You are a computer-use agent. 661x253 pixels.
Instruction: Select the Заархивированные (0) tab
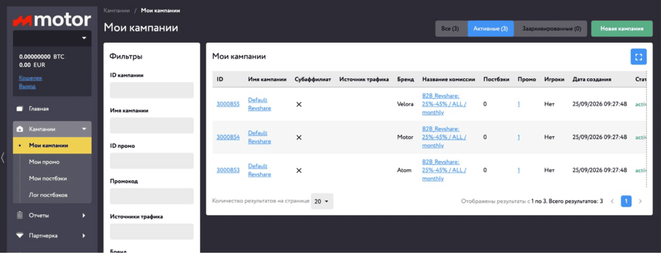pyautogui.click(x=550, y=29)
